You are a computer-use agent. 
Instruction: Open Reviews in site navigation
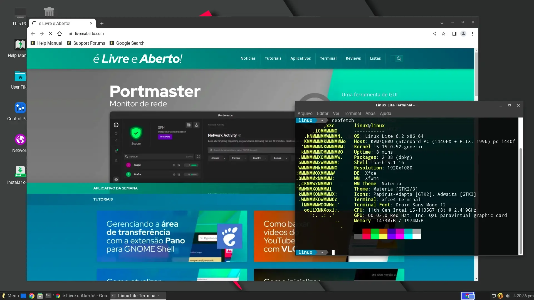click(x=353, y=58)
